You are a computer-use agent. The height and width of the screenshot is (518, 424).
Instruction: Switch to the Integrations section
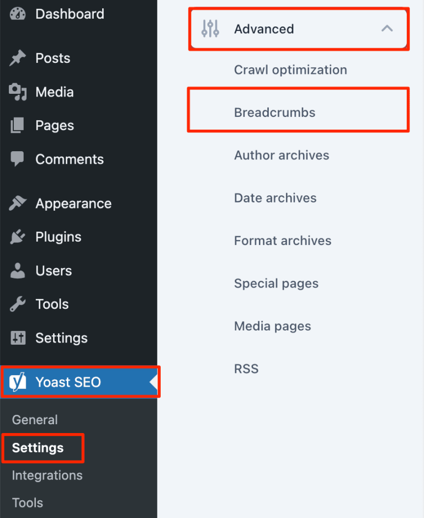(47, 475)
